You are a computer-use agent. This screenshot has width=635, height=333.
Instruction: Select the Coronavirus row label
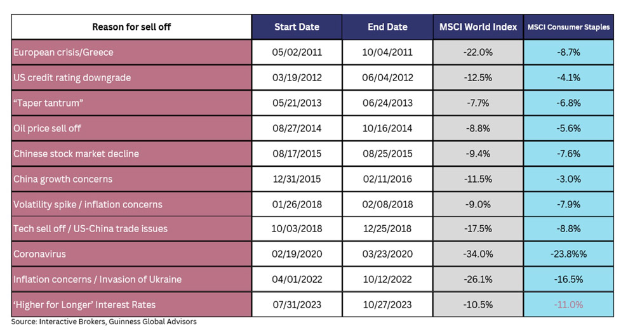tap(131, 254)
